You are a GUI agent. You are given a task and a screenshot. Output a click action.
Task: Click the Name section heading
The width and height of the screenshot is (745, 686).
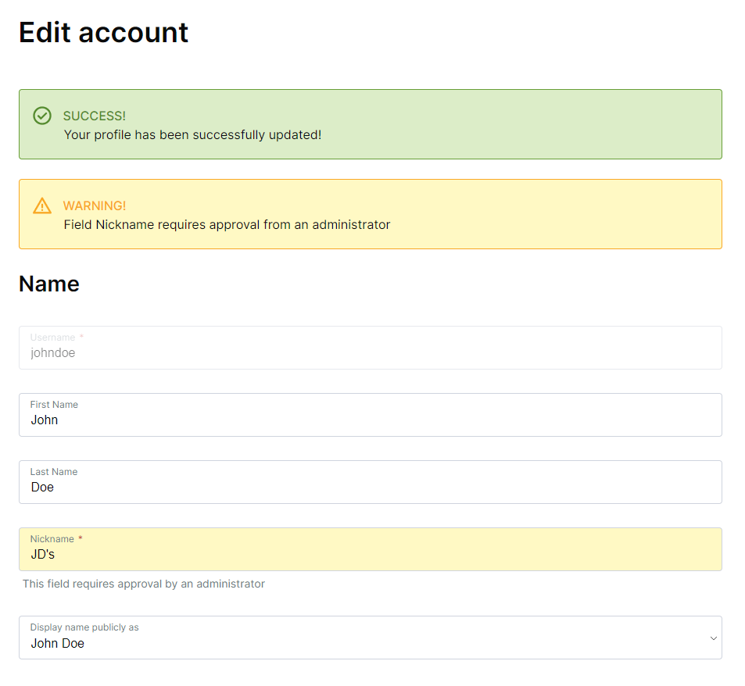[49, 284]
